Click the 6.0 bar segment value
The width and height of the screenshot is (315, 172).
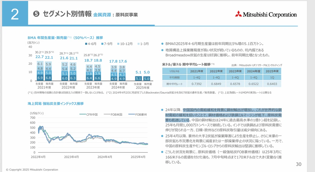click(65, 78)
